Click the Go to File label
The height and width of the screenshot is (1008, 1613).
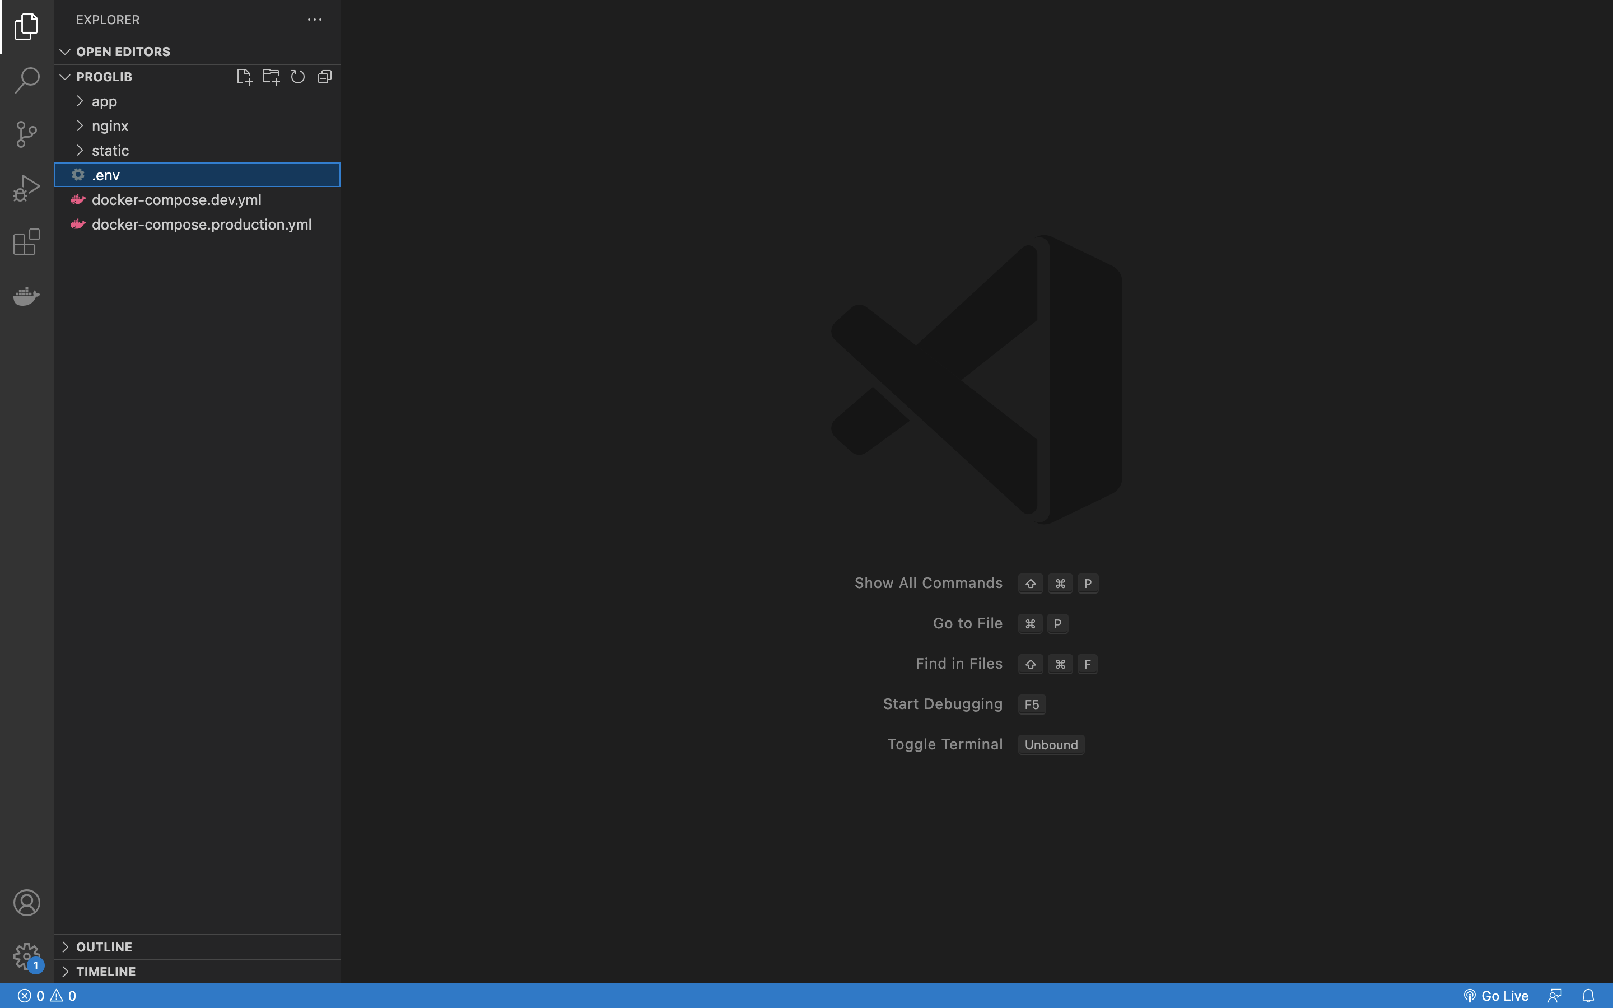(968, 623)
